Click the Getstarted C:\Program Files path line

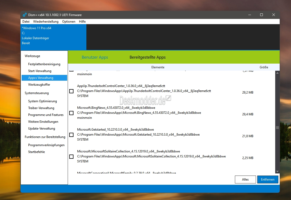coord(139,135)
